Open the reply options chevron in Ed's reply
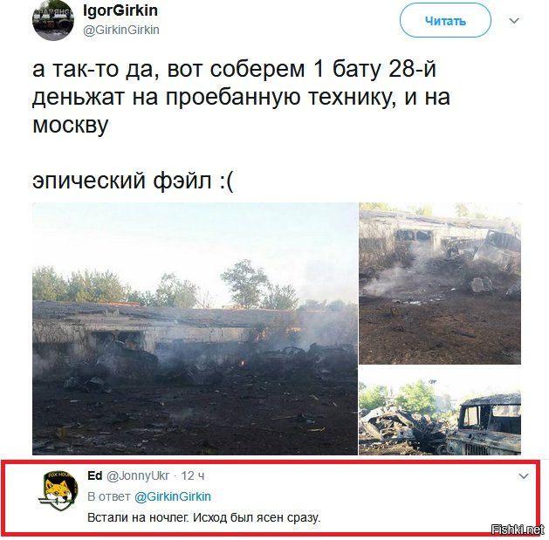Screen dimensions: 549x540 pyautogui.click(x=524, y=476)
